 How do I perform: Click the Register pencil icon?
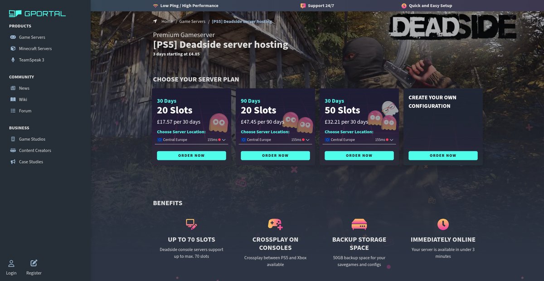[x=34, y=263]
